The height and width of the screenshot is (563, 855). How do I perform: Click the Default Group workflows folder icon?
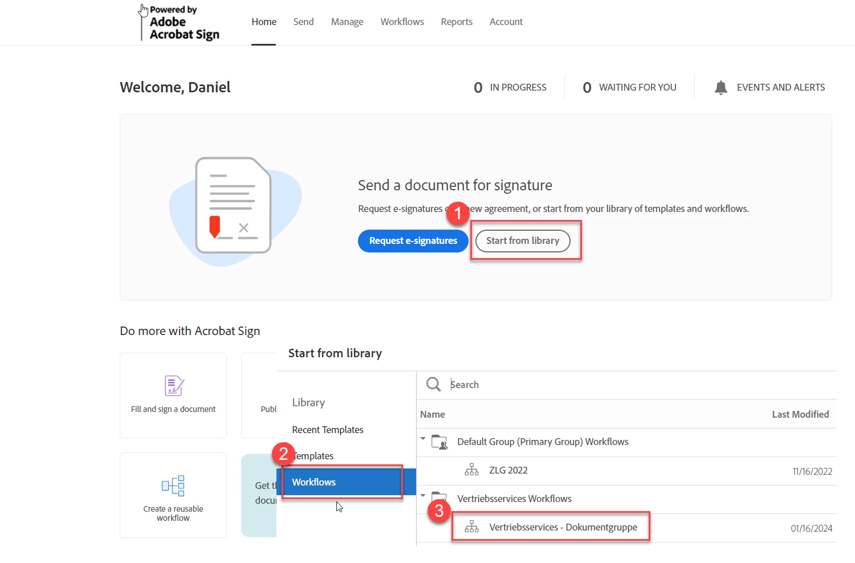pos(439,442)
